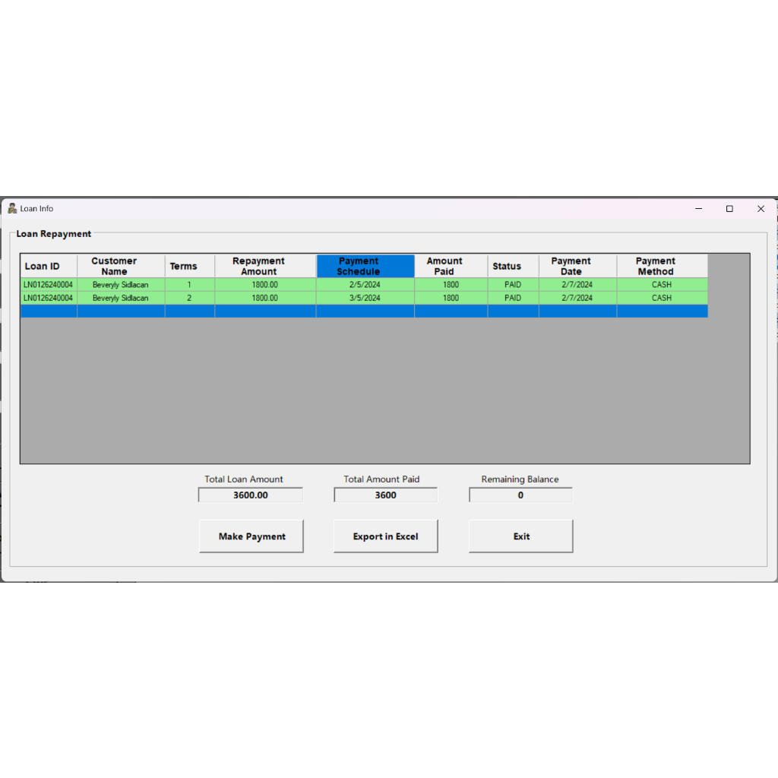The image size is (778, 778).
Task: Click the Remaining Balance field
Action: pyautogui.click(x=520, y=495)
